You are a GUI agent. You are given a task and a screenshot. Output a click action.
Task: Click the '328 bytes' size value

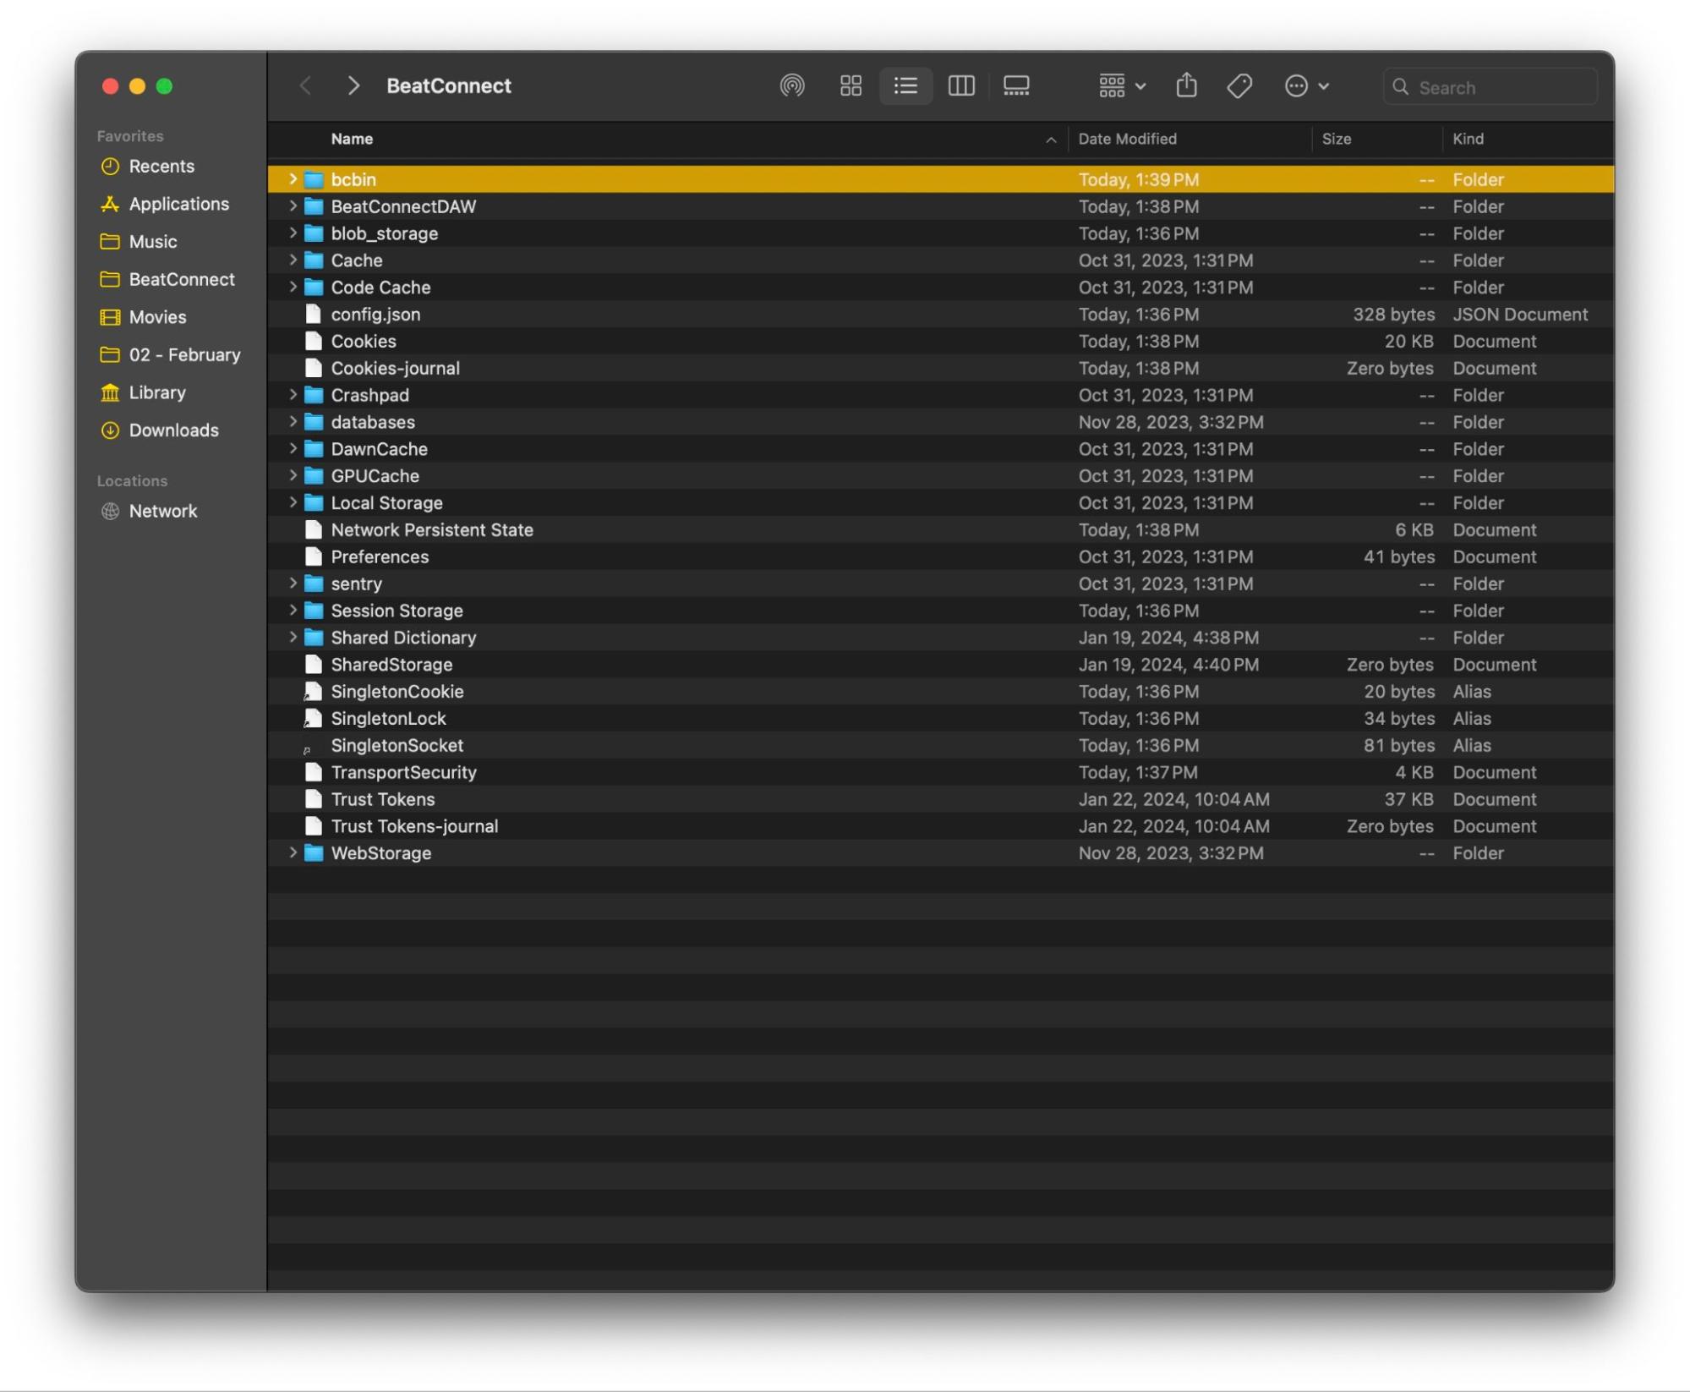tap(1393, 315)
